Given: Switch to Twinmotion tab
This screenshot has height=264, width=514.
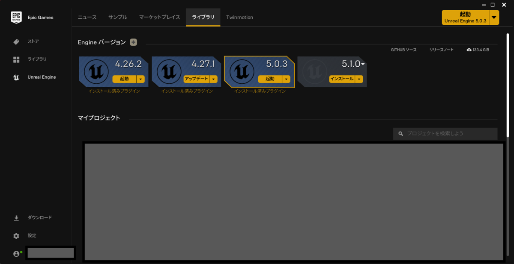Looking at the screenshot, I should click(239, 18).
